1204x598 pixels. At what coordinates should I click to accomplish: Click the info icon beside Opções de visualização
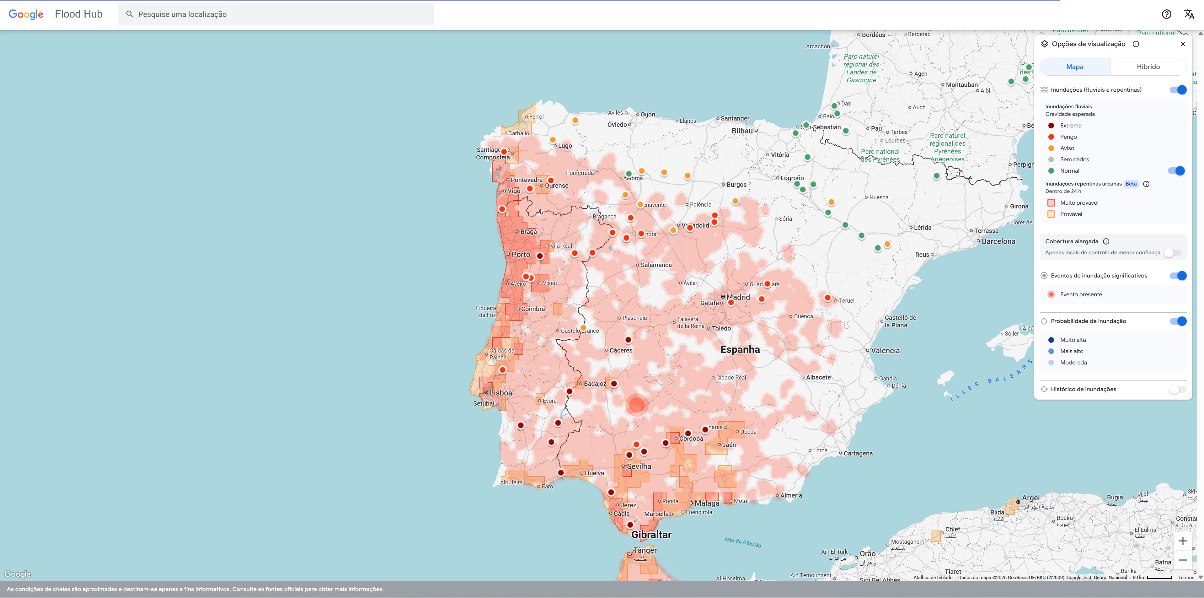coord(1136,44)
